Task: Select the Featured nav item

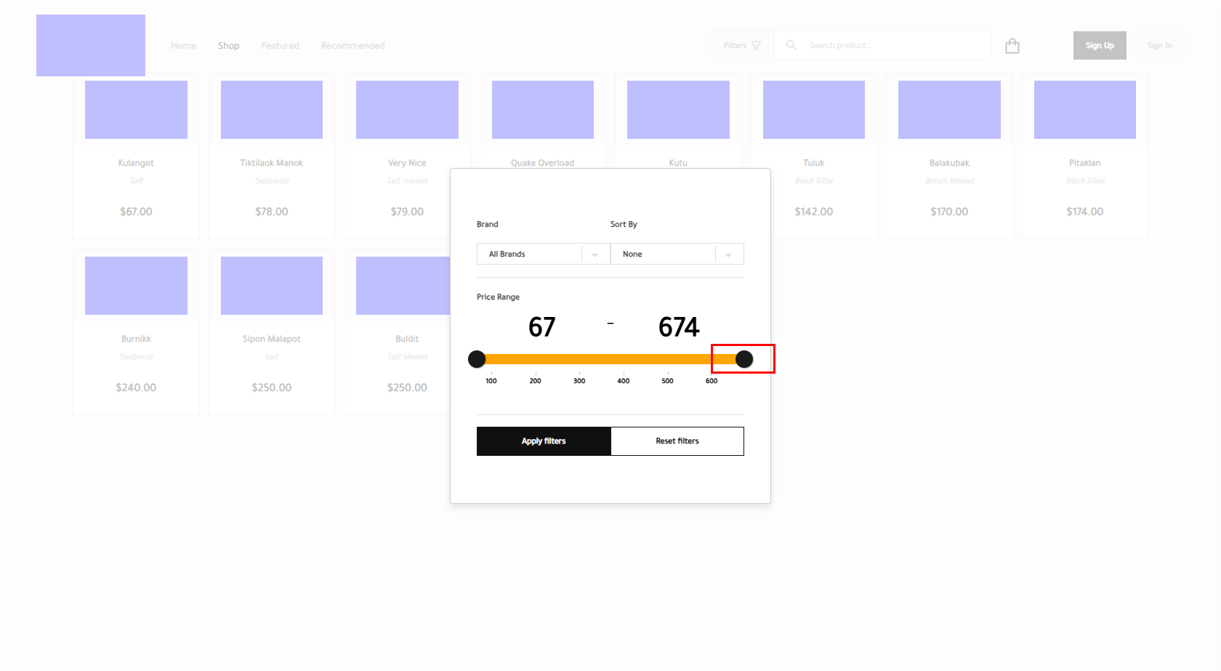Action: point(280,45)
